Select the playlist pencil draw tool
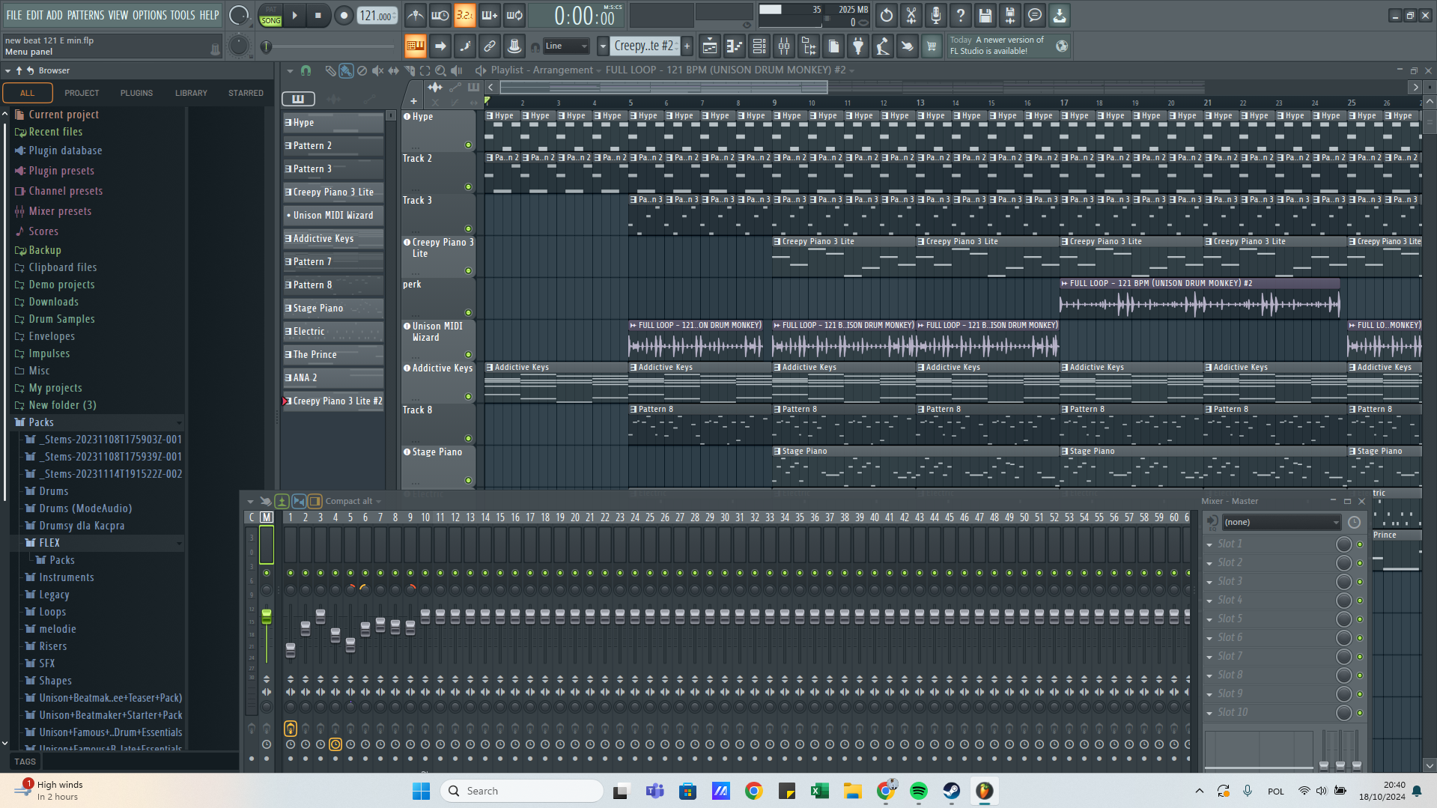 330,70
